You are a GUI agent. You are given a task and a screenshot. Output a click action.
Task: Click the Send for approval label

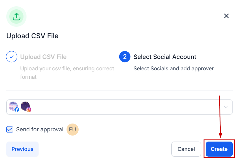(40, 130)
